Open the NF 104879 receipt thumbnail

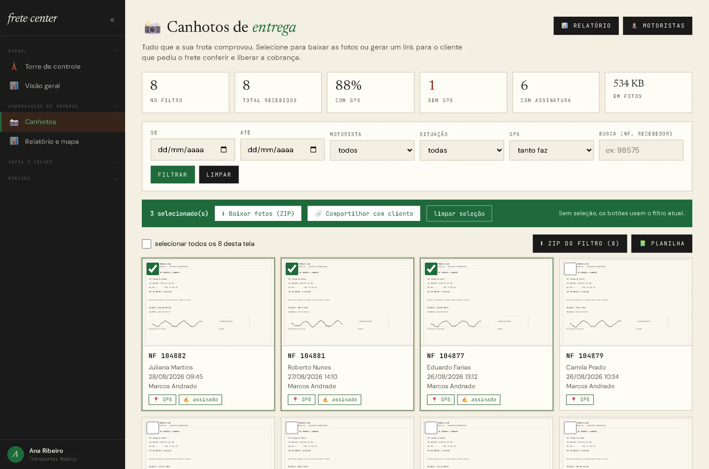tap(626, 302)
